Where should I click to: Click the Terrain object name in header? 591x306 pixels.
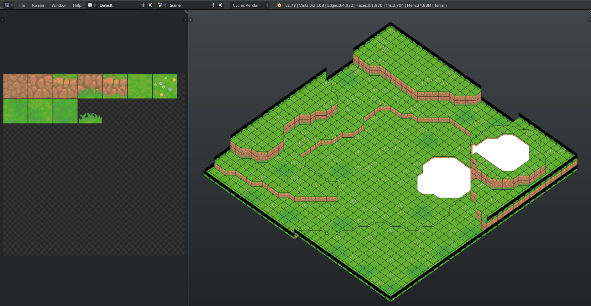click(440, 5)
